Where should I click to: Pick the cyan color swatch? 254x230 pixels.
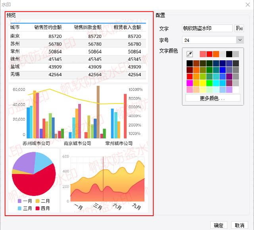coord(216,83)
